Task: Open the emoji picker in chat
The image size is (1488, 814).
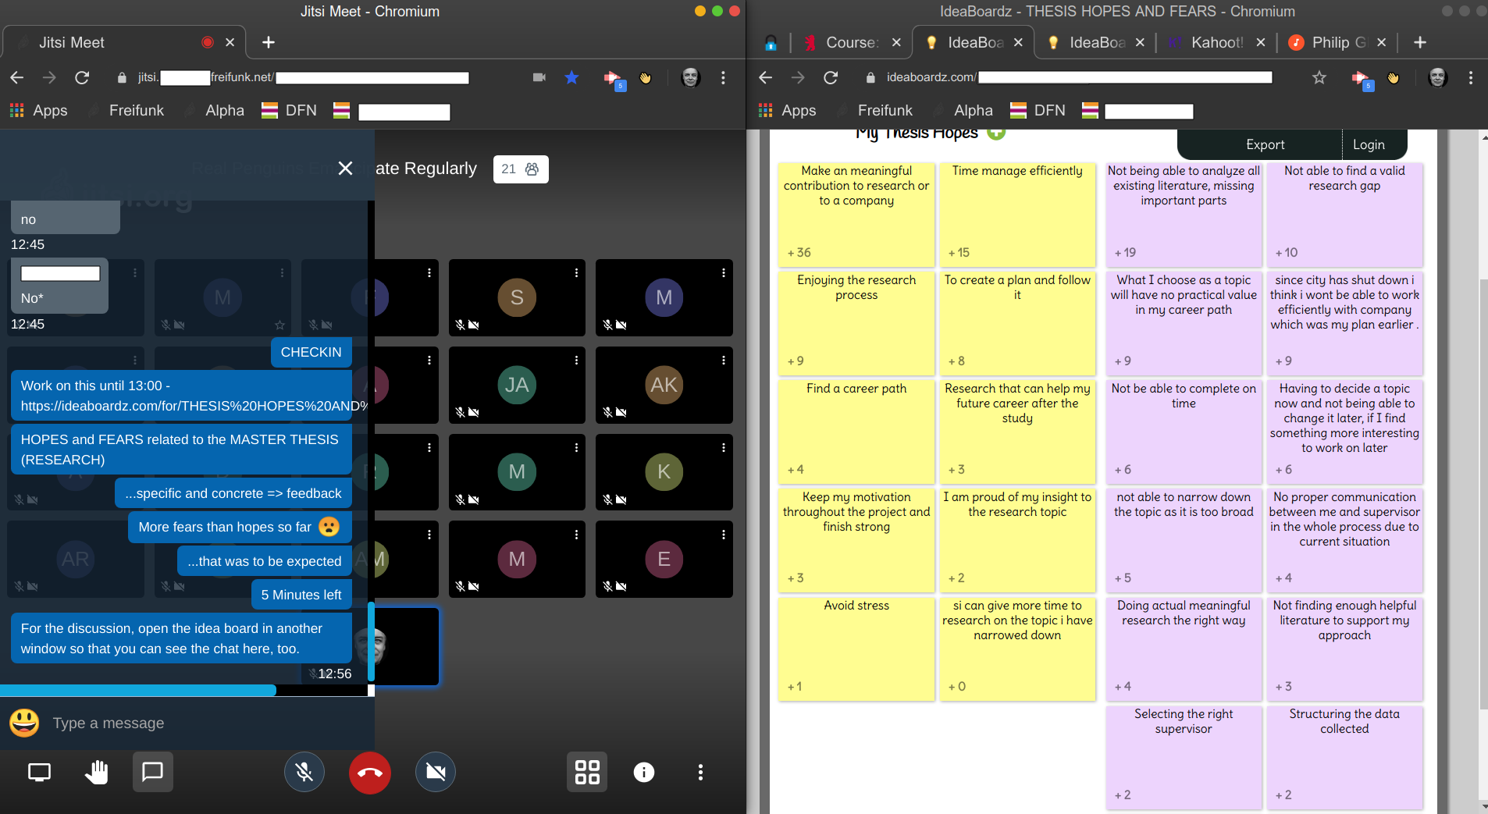Action: click(x=24, y=723)
